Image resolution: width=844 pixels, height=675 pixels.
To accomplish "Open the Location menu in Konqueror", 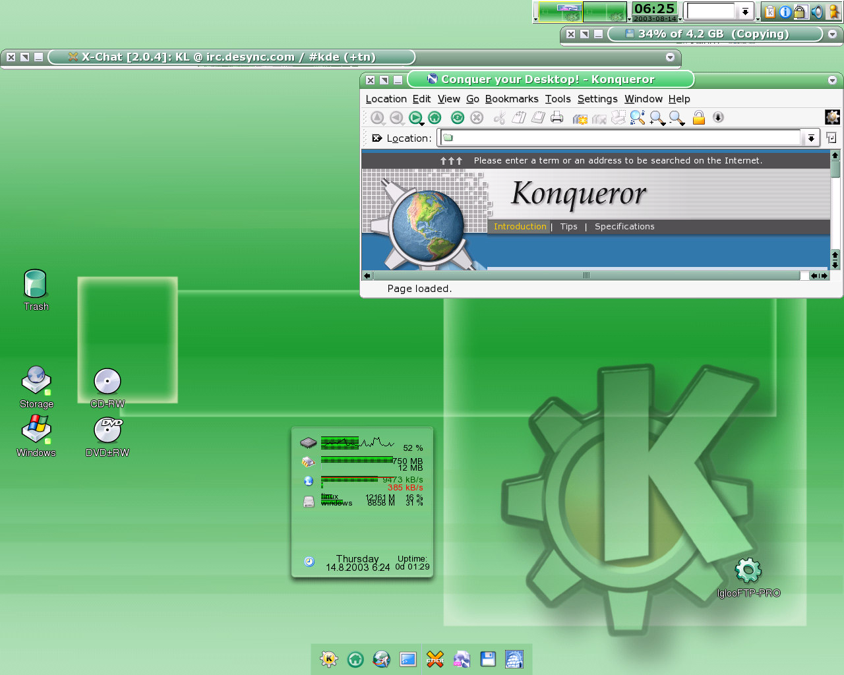I will tap(386, 99).
